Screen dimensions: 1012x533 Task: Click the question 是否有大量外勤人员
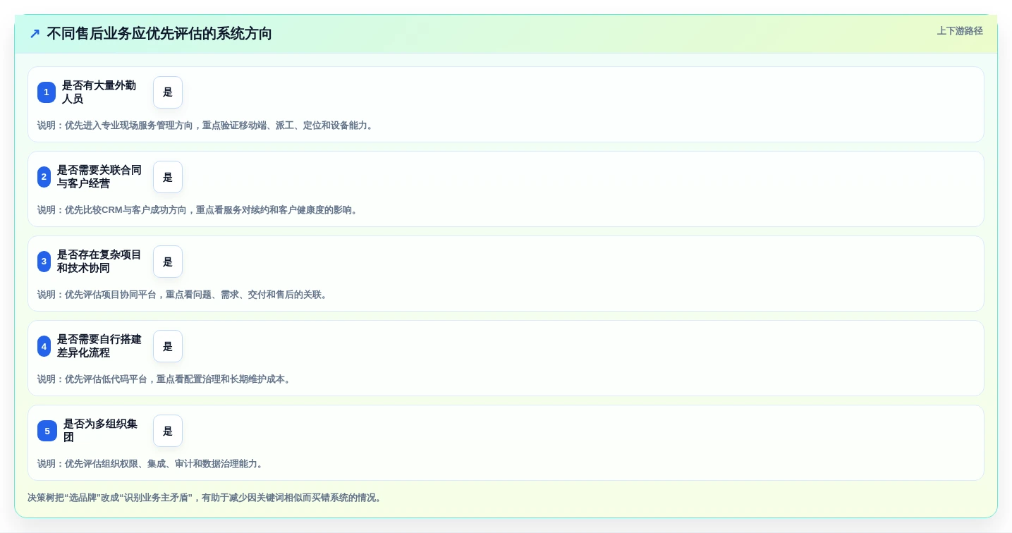click(x=99, y=92)
